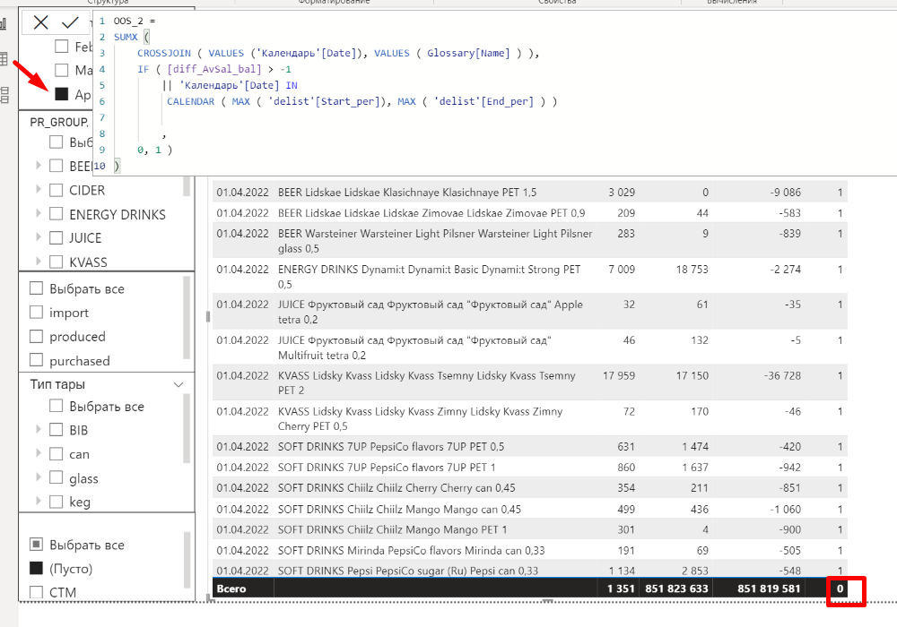Click the CALENDAR function in formula

190,101
